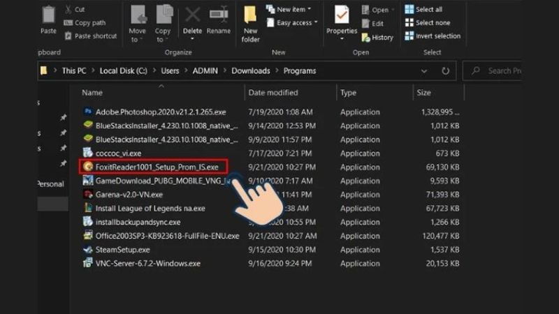559x314 pixels.
Task: Go to Local Disk (C:) breadcrumb
Action: point(124,71)
